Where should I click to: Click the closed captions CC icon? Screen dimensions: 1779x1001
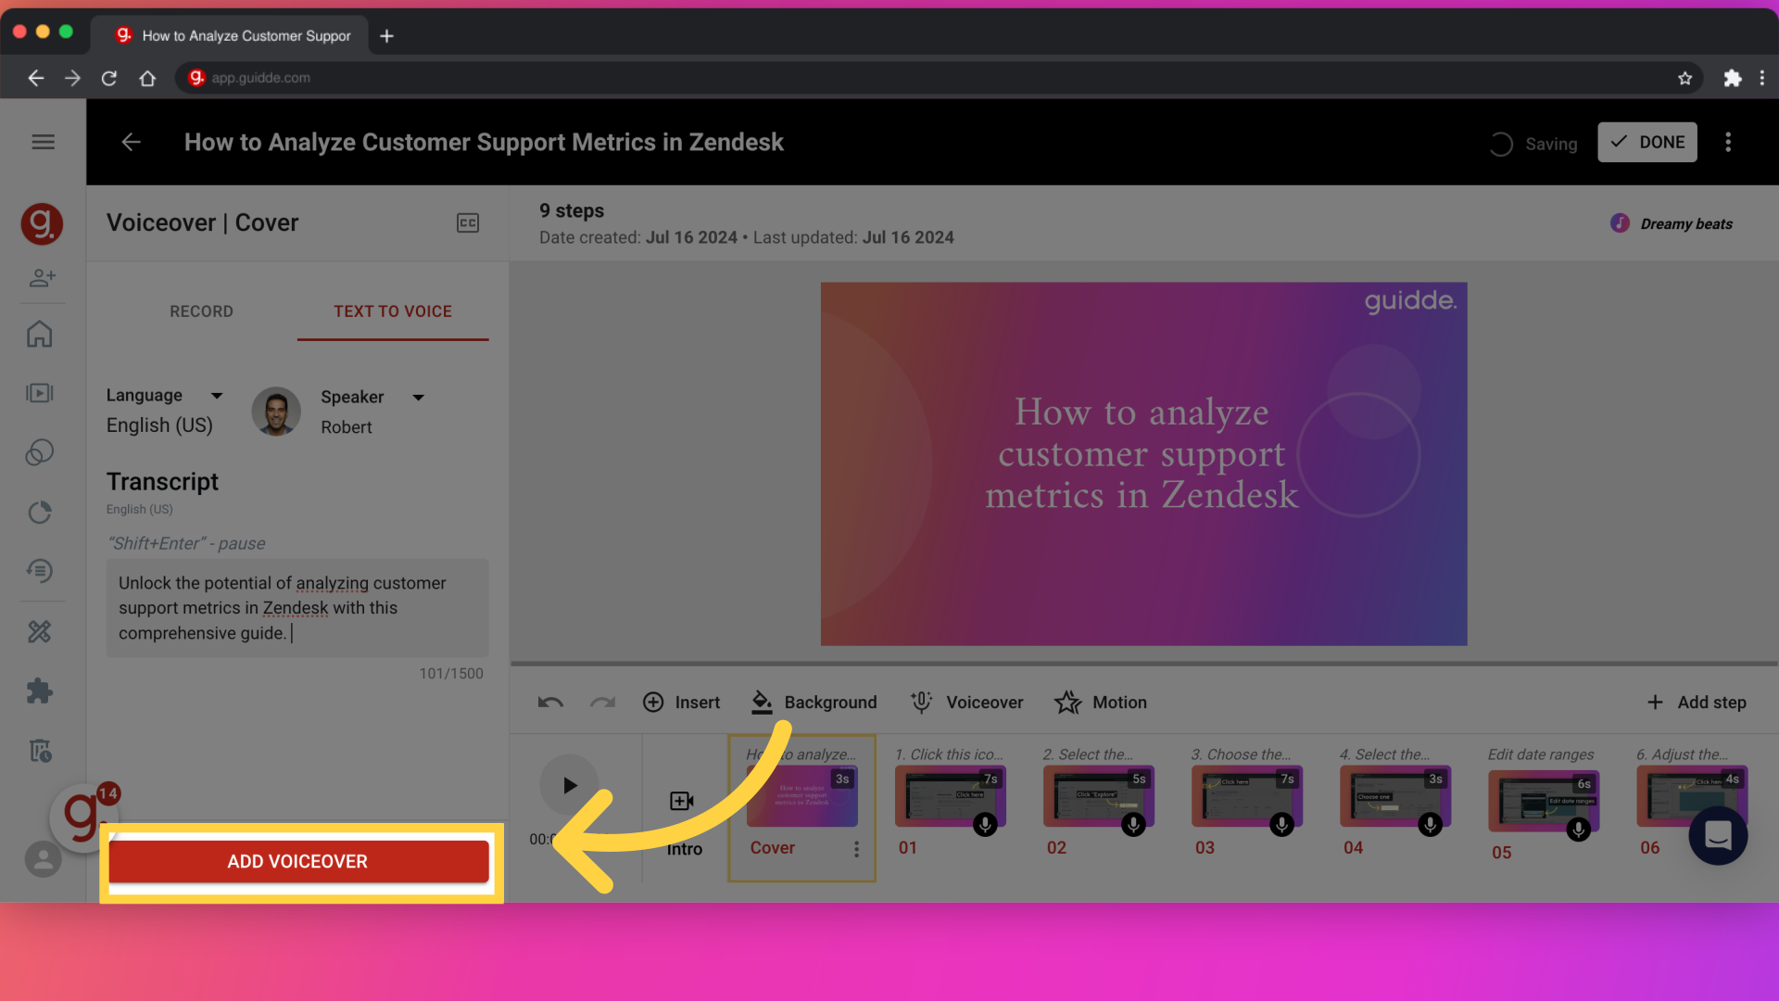tap(467, 222)
